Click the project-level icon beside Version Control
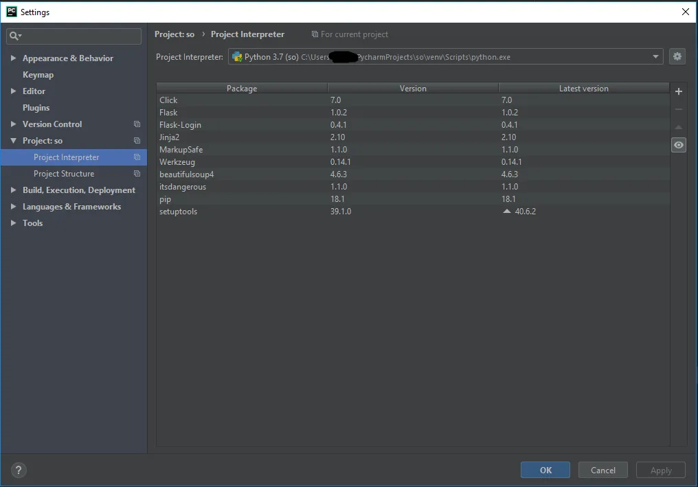Image resolution: width=698 pixels, height=487 pixels. 137,124
